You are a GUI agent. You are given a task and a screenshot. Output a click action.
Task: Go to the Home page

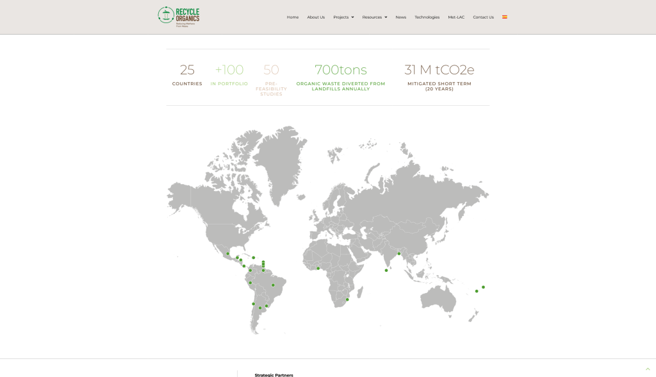point(293,17)
